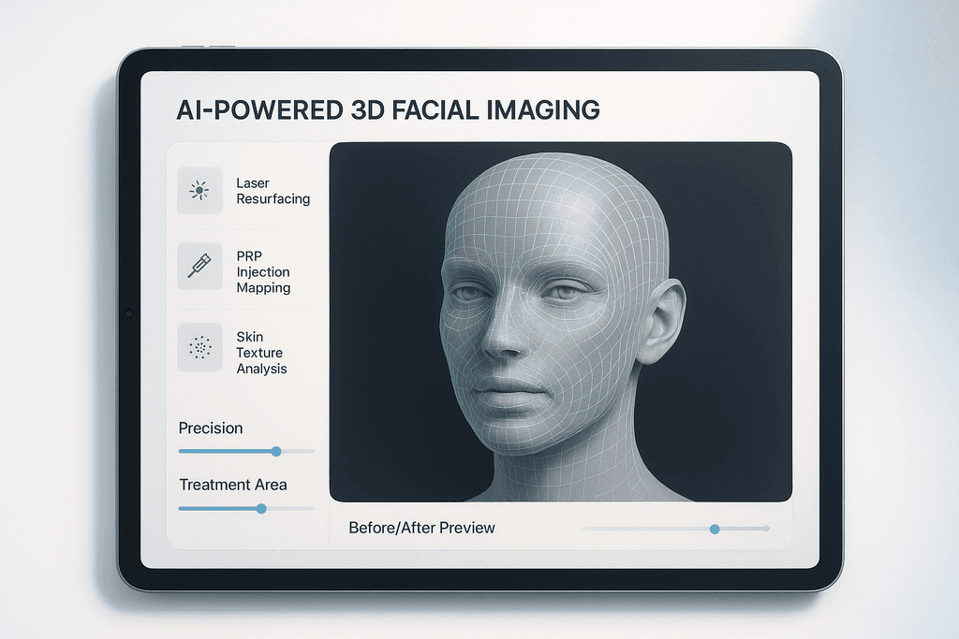Click the Treatment Area slider handle
This screenshot has height=639, width=959.
261,509
